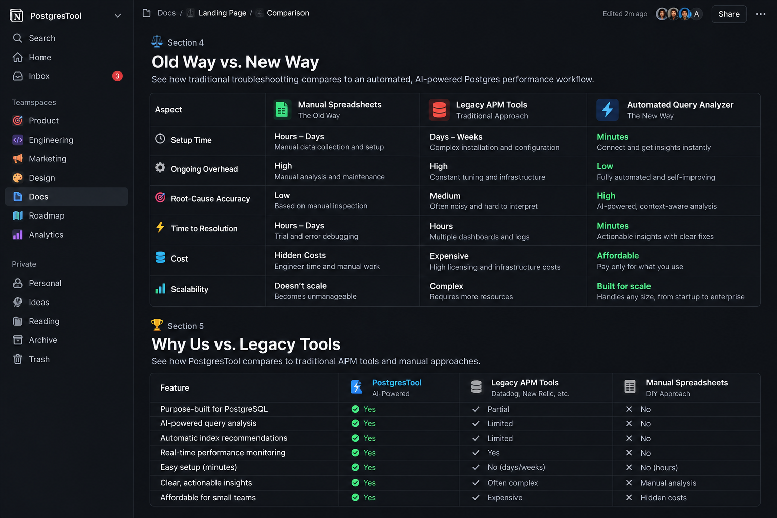Open the three-dot page options menu
The image size is (777, 518).
tap(761, 14)
